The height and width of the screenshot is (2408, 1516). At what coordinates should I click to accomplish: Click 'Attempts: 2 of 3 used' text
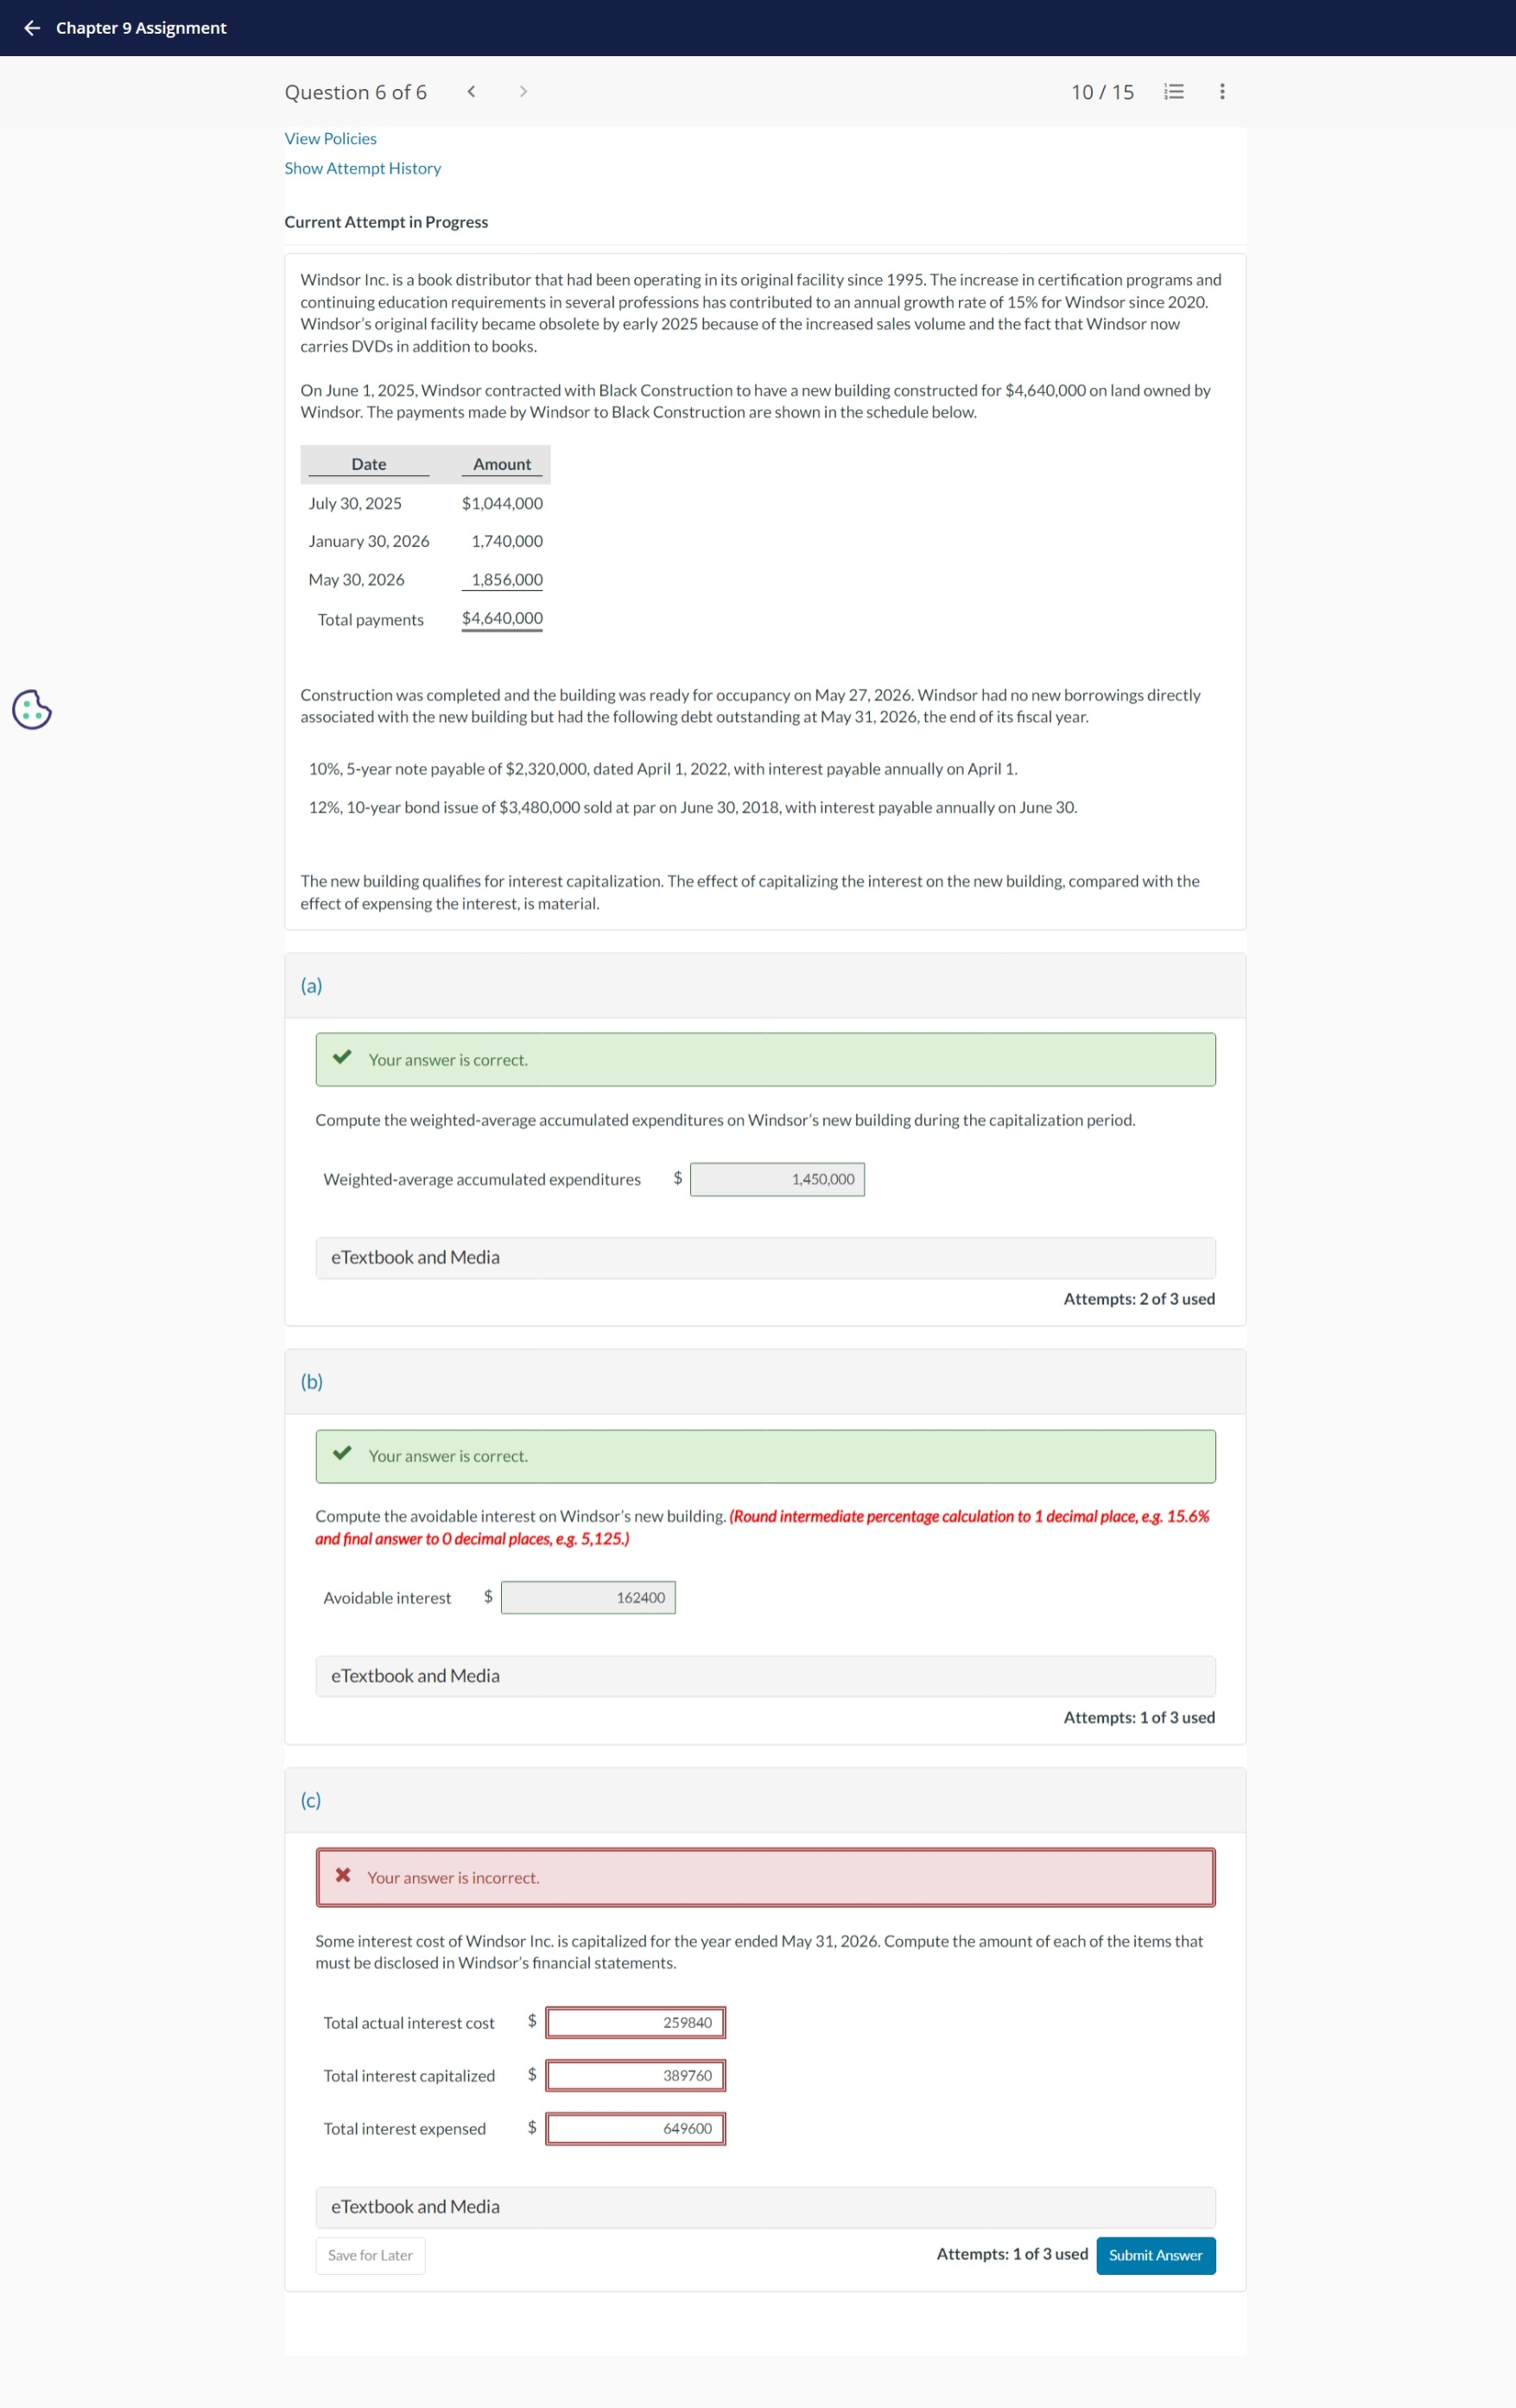pyautogui.click(x=1139, y=1299)
